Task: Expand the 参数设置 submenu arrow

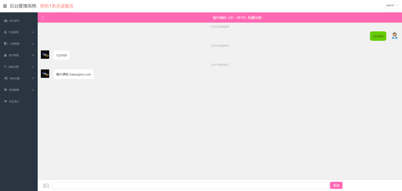Action: click(33, 67)
